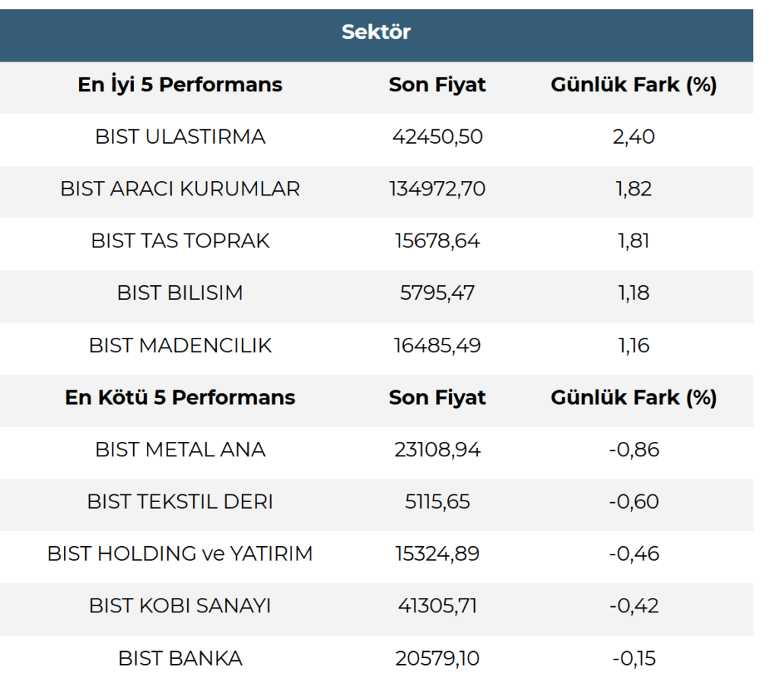Click the lower Son Fiyat column header

(x=437, y=397)
